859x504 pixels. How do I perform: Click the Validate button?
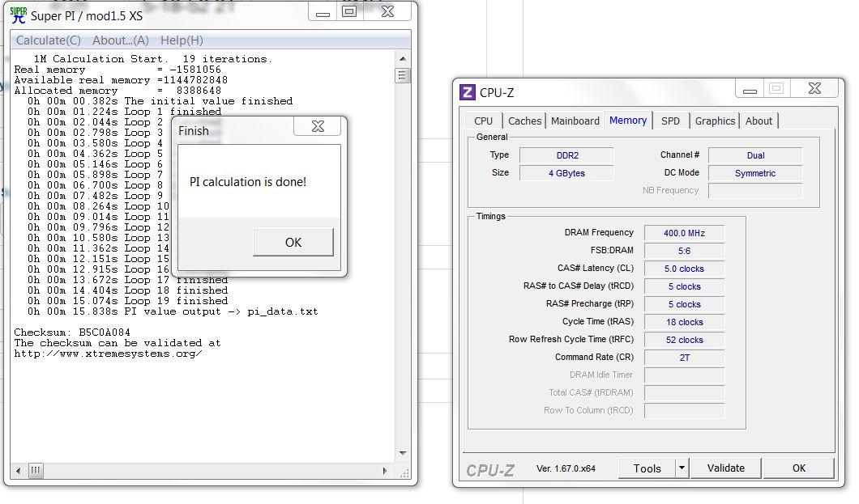point(726,468)
